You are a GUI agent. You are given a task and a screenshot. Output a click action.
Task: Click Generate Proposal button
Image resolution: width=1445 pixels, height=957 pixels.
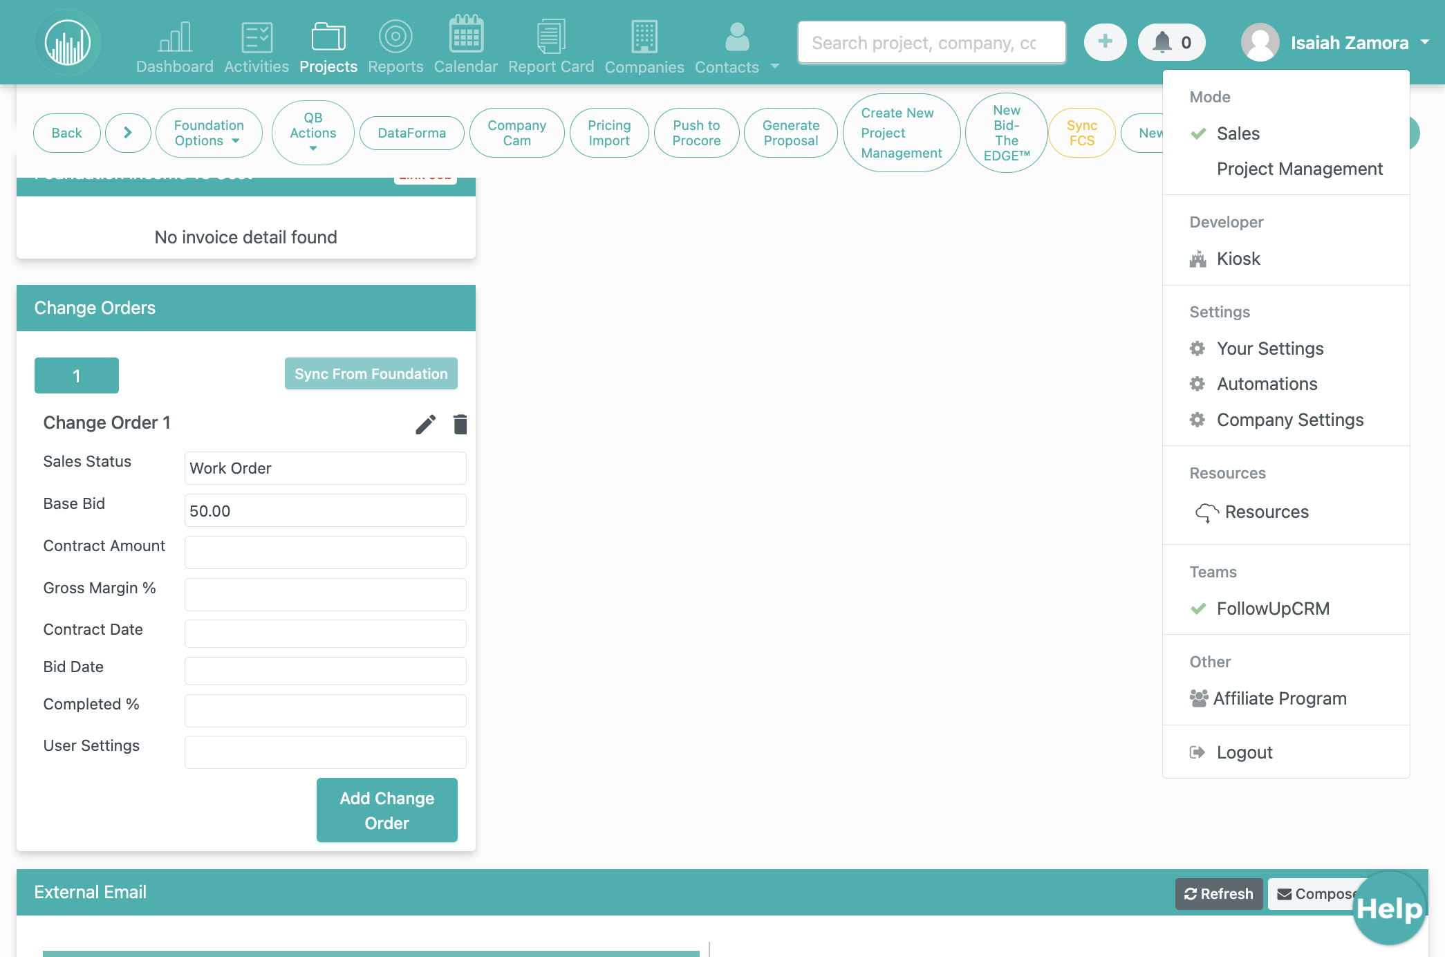[x=791, y=133]
